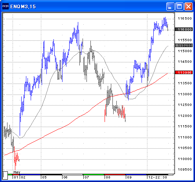Viewport: 195px width, 182px height.
Task: Select the 116000 current price label
Action: point(184,29)
